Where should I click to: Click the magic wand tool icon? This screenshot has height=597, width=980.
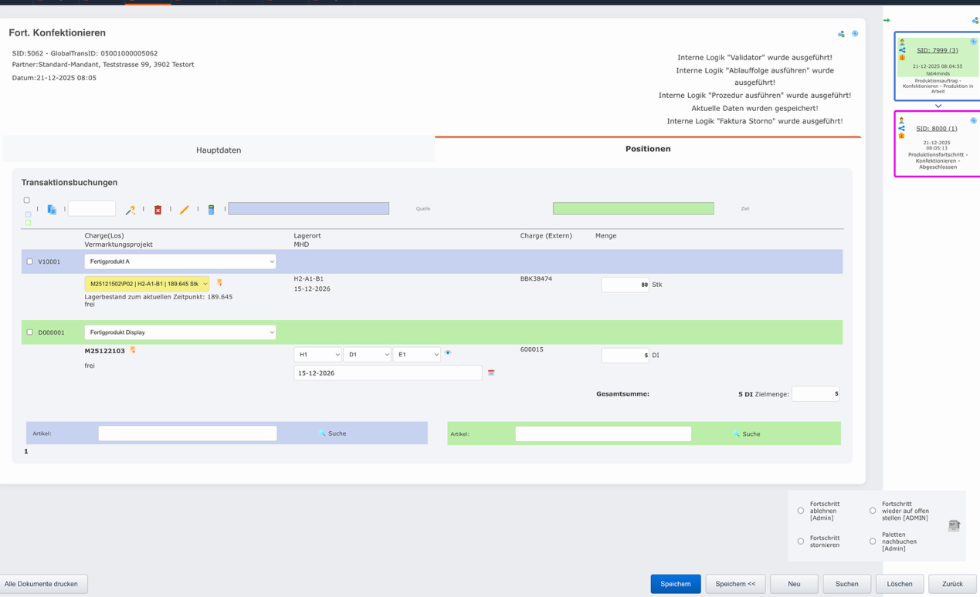[x=131, y=210]
